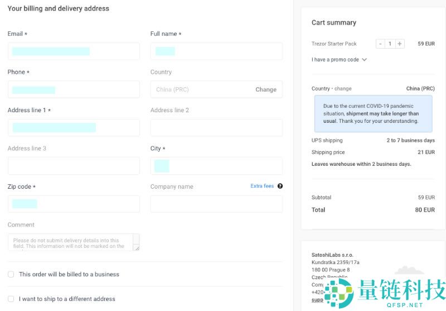Click the quantity value in cart summary
This screenshot has width=446, height=311.
pyautogui.click(x=390, y=44)
